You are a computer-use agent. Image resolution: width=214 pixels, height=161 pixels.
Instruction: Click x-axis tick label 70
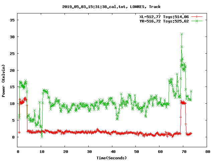pos(184,152)
